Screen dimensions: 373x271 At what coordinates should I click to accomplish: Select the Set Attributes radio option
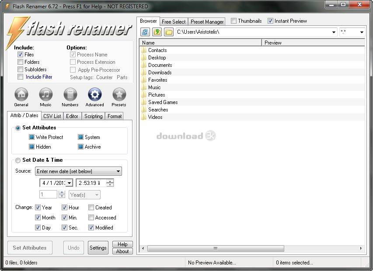click(x=18, y=128)
